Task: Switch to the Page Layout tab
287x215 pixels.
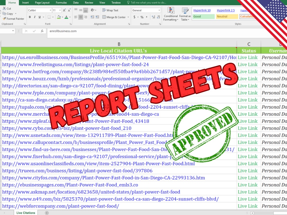Action: click(42, 3)
